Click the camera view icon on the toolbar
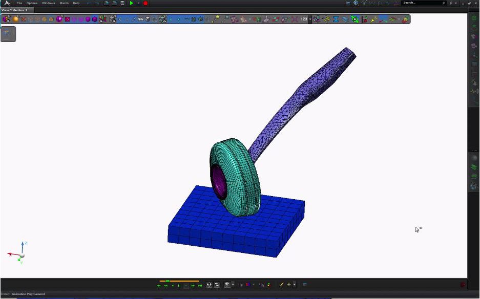 227,19
